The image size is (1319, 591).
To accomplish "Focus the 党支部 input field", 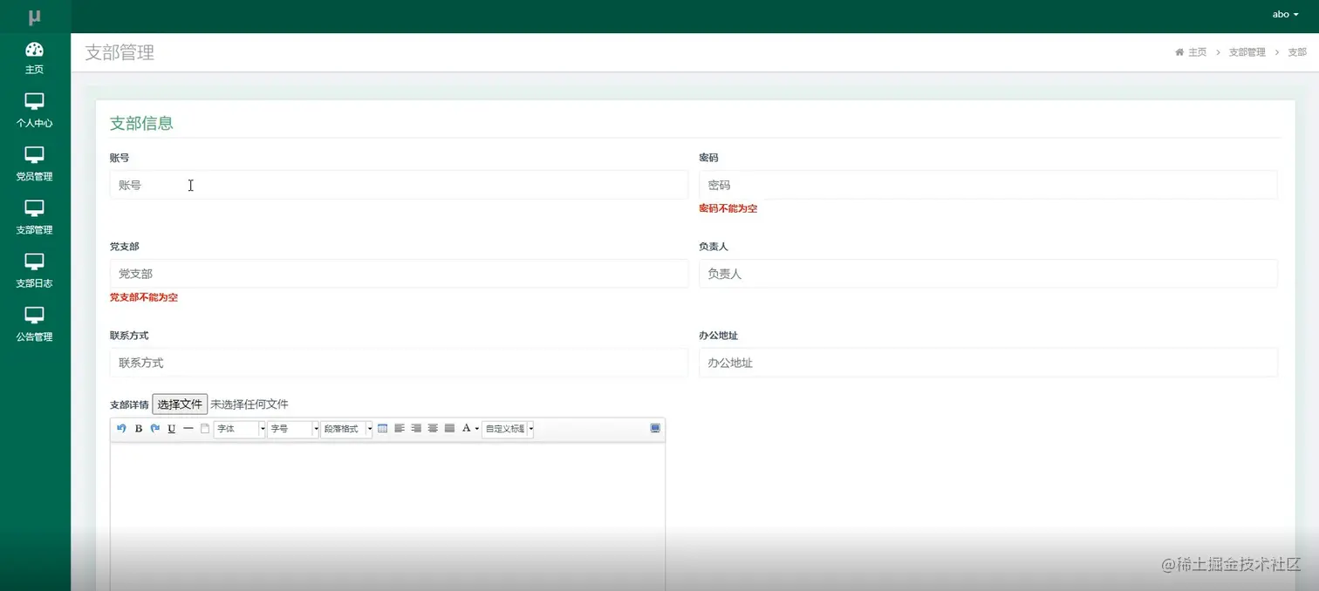I will pyautogui.click(x=399, y=274).
